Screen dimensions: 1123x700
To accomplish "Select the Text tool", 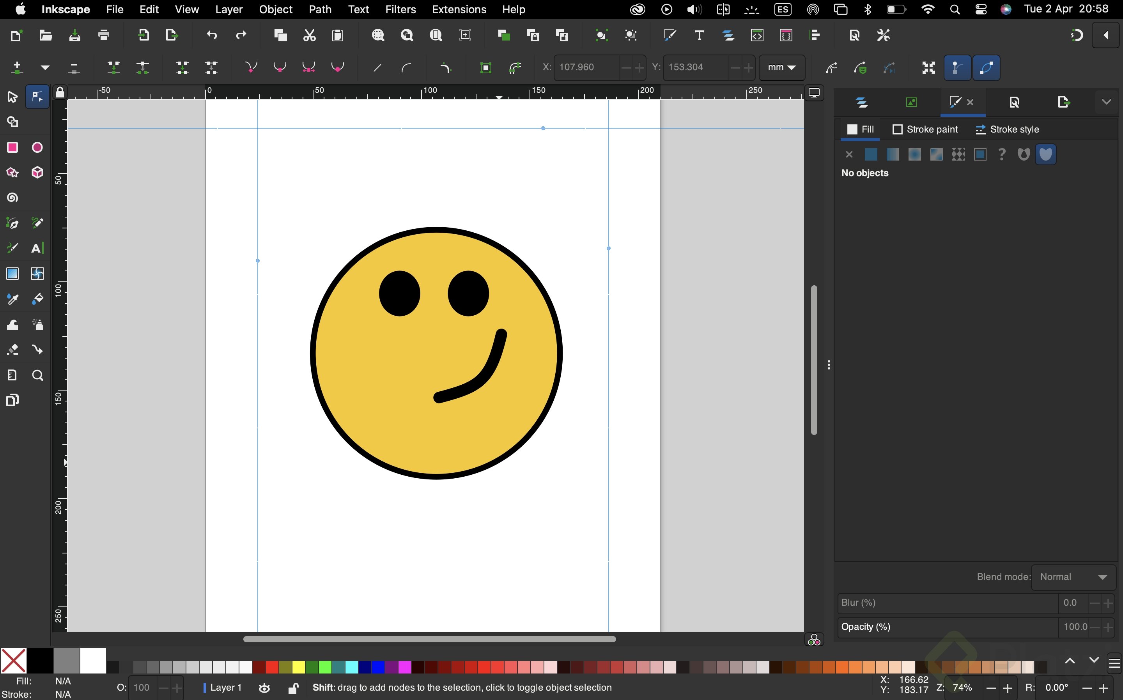I will click(x=37, y=248).
